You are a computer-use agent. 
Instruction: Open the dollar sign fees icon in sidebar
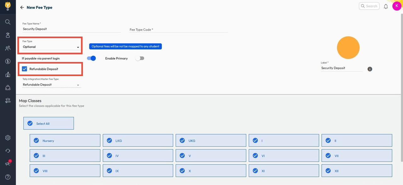pyautogui.click(x=8, y=61)
